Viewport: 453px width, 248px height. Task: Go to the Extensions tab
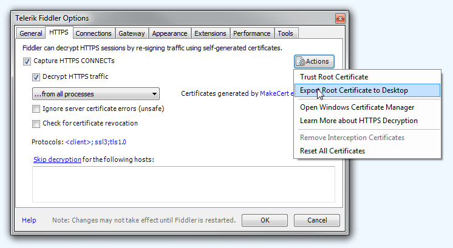click(x=210, y=33)
